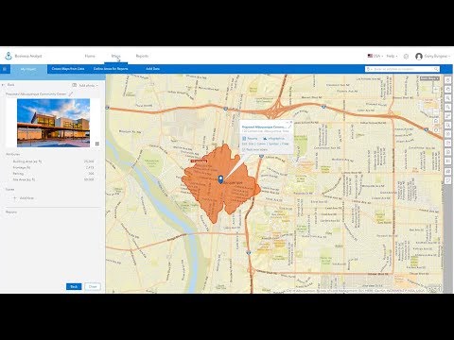Screen dimensions: 454x340
Task: Open the Home tab
Action: pyautogui.click(x=90, y=56)
